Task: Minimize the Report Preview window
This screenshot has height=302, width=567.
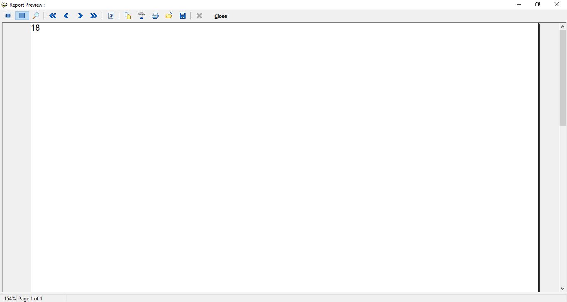Action: click(519, 4)
